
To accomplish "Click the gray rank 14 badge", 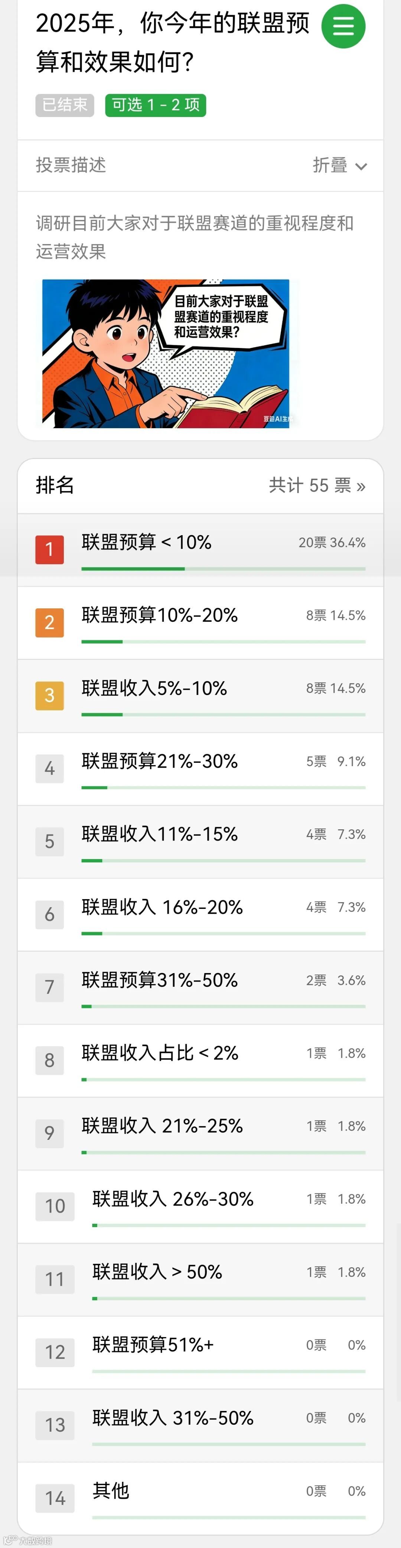I will coord(55,1497).
